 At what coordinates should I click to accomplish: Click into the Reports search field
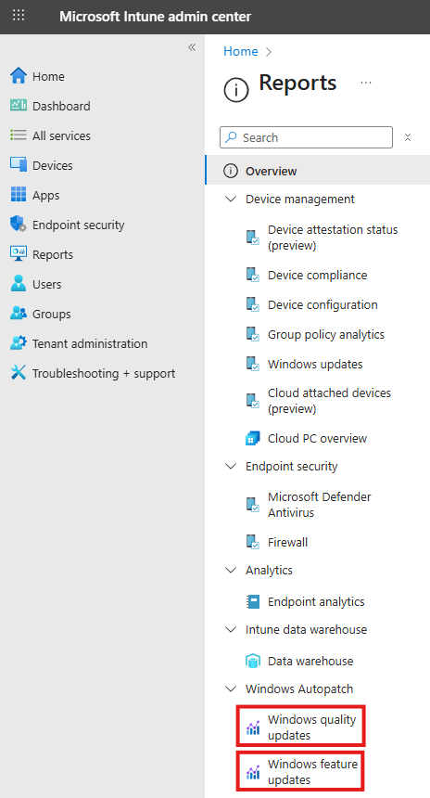[306, 137]
